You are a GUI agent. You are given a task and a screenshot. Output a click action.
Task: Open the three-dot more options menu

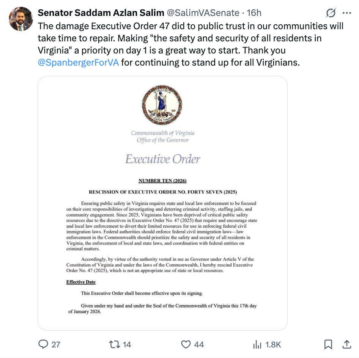[x=347, y=13]
